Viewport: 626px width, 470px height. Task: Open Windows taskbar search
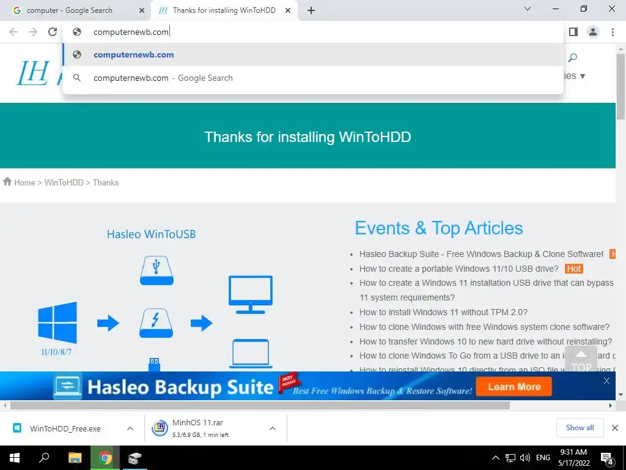pos(44,458)
